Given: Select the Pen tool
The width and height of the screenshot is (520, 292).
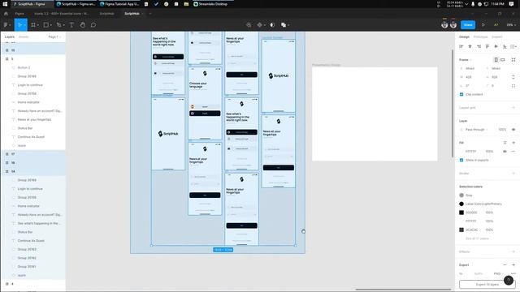Looking at the screenshot, I should tap(58, 25).
